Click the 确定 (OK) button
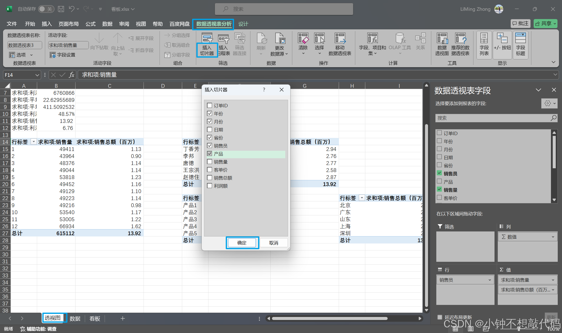The height and width of the screenshot is (333, 562). click(x=242, y=243)
